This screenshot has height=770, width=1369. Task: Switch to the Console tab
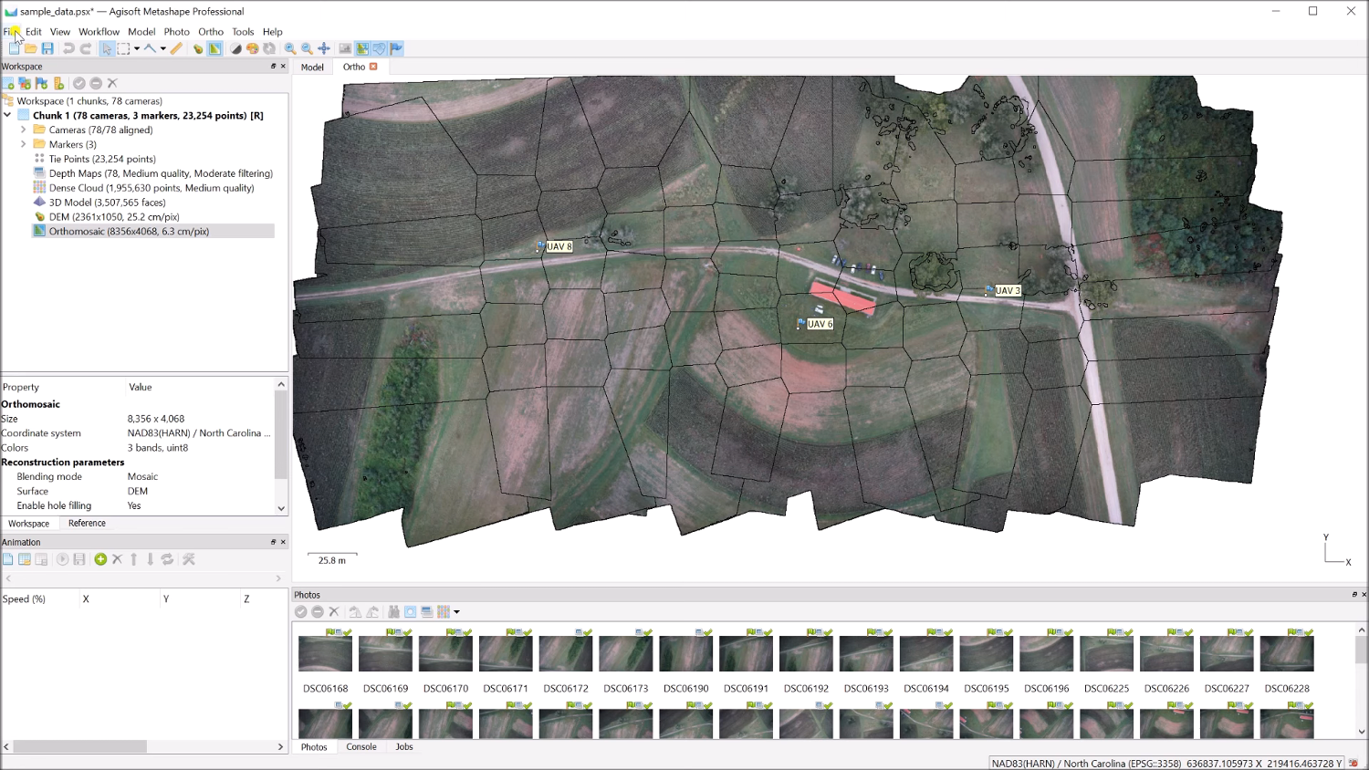point(361,747)
